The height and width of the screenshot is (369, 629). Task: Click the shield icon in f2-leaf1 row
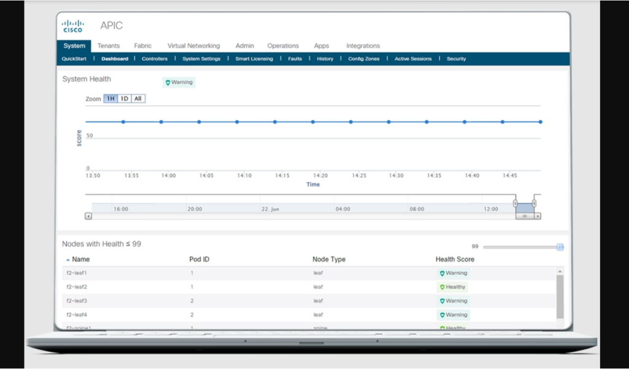(x=442, y=273)
